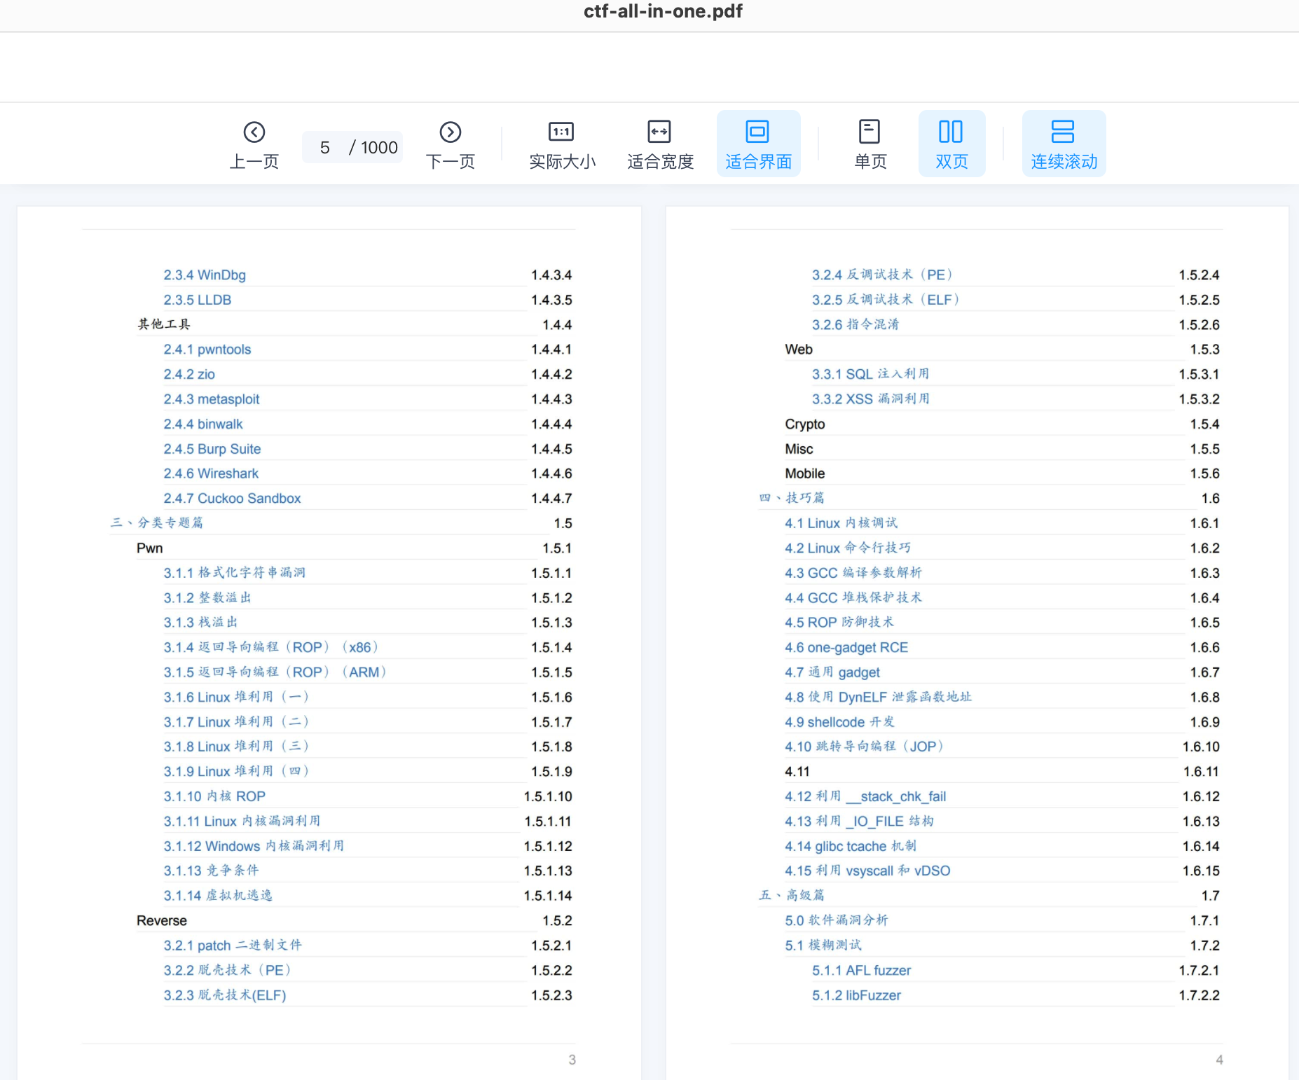This screenshot has width=1299, height=1080.
Task: Open link 3.1.3 栈溢出
Action: coord(200,623)
